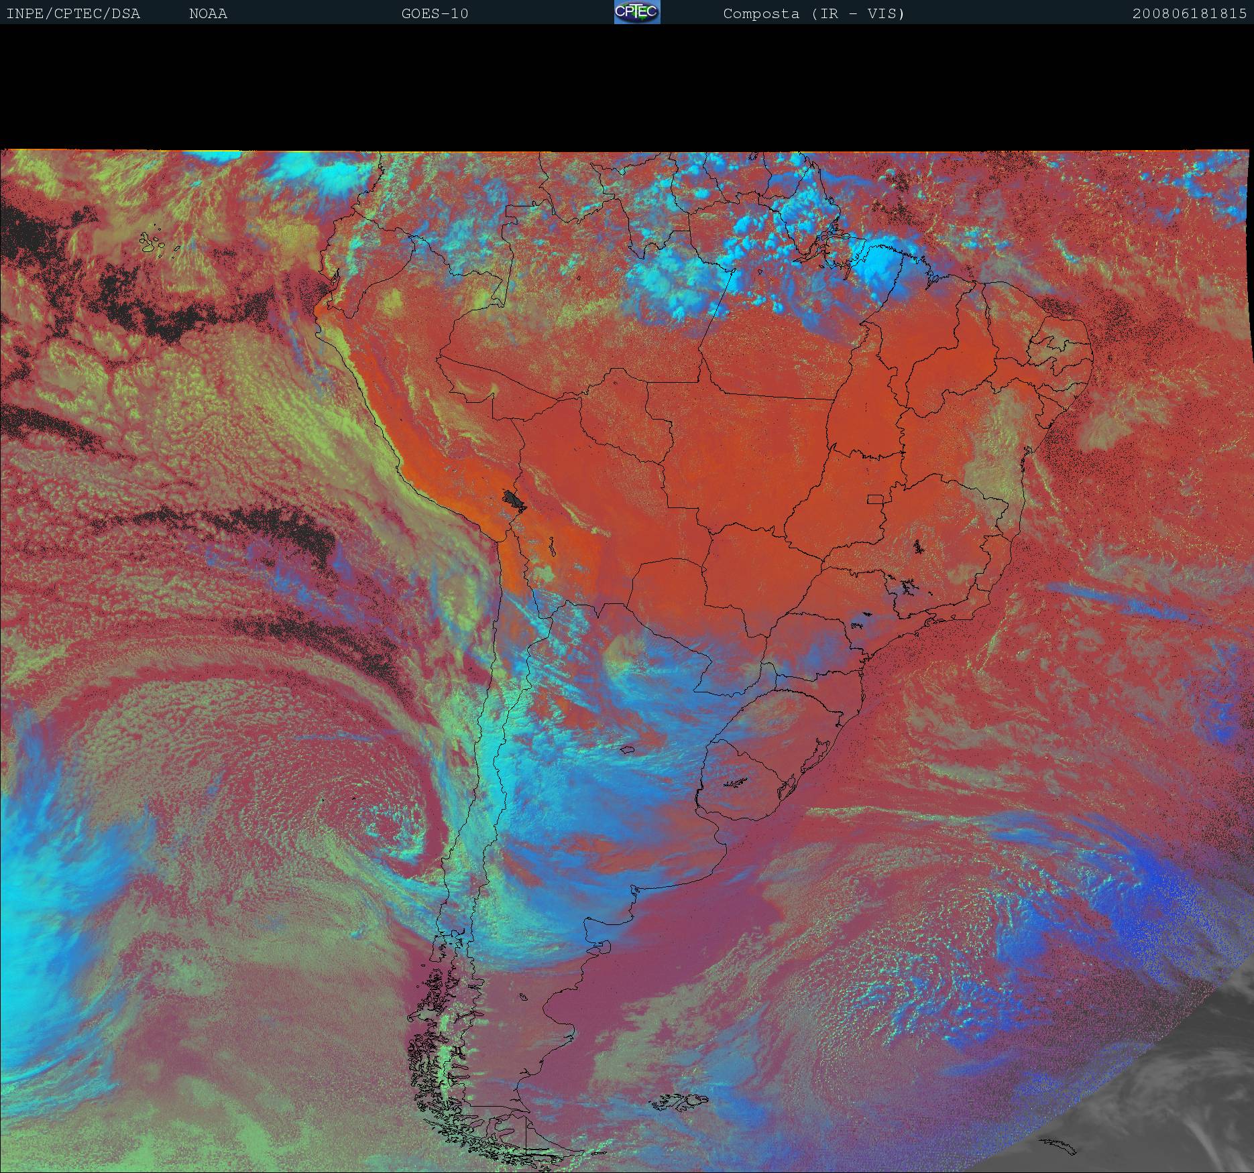Click the GOES-10 satellite label
Viewport: 1254px width, 1173px height.
[x=435, y=14]
